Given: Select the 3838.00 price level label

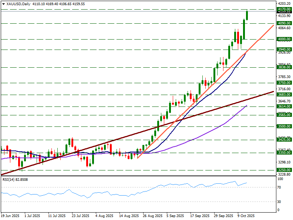Looking at the screenshot, I should (283, 67).
